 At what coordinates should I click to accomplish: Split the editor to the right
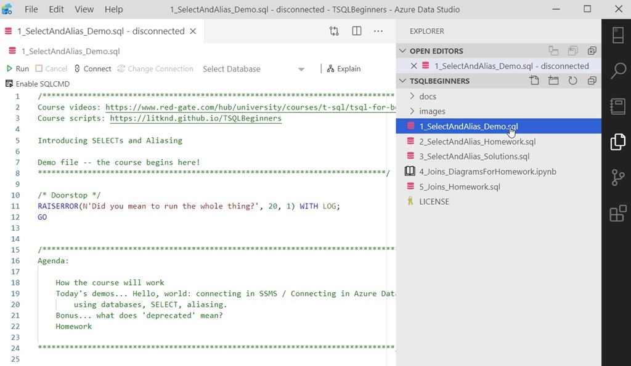[357, 31]
